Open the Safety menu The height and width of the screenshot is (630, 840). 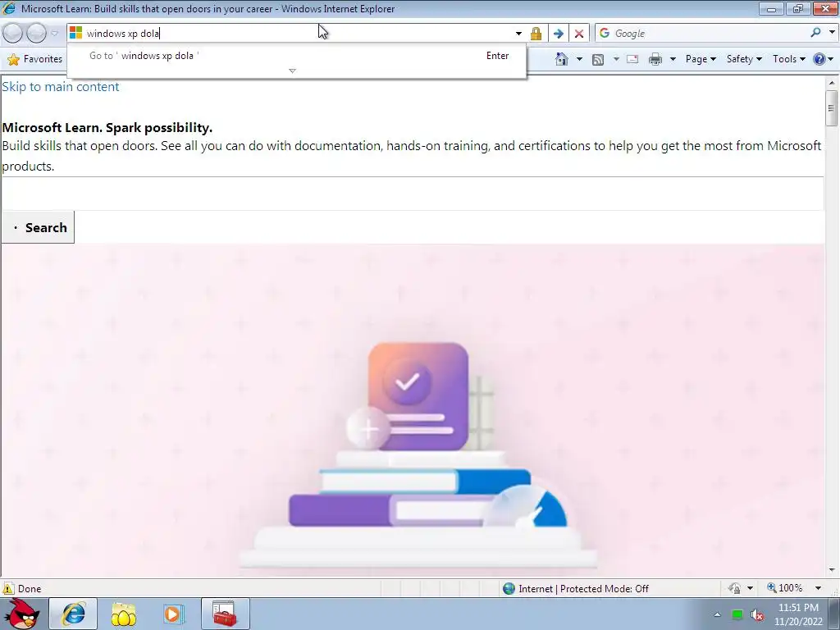coord(744,59)
